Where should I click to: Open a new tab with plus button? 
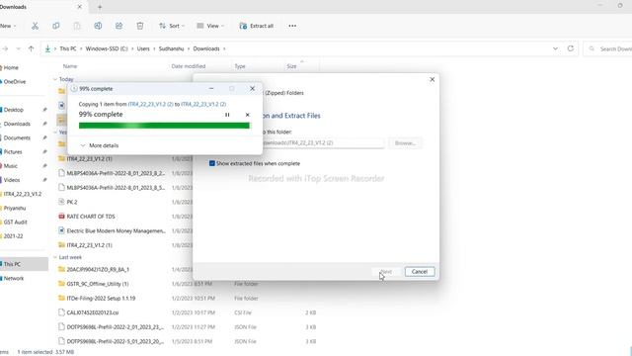pos(100,7)
